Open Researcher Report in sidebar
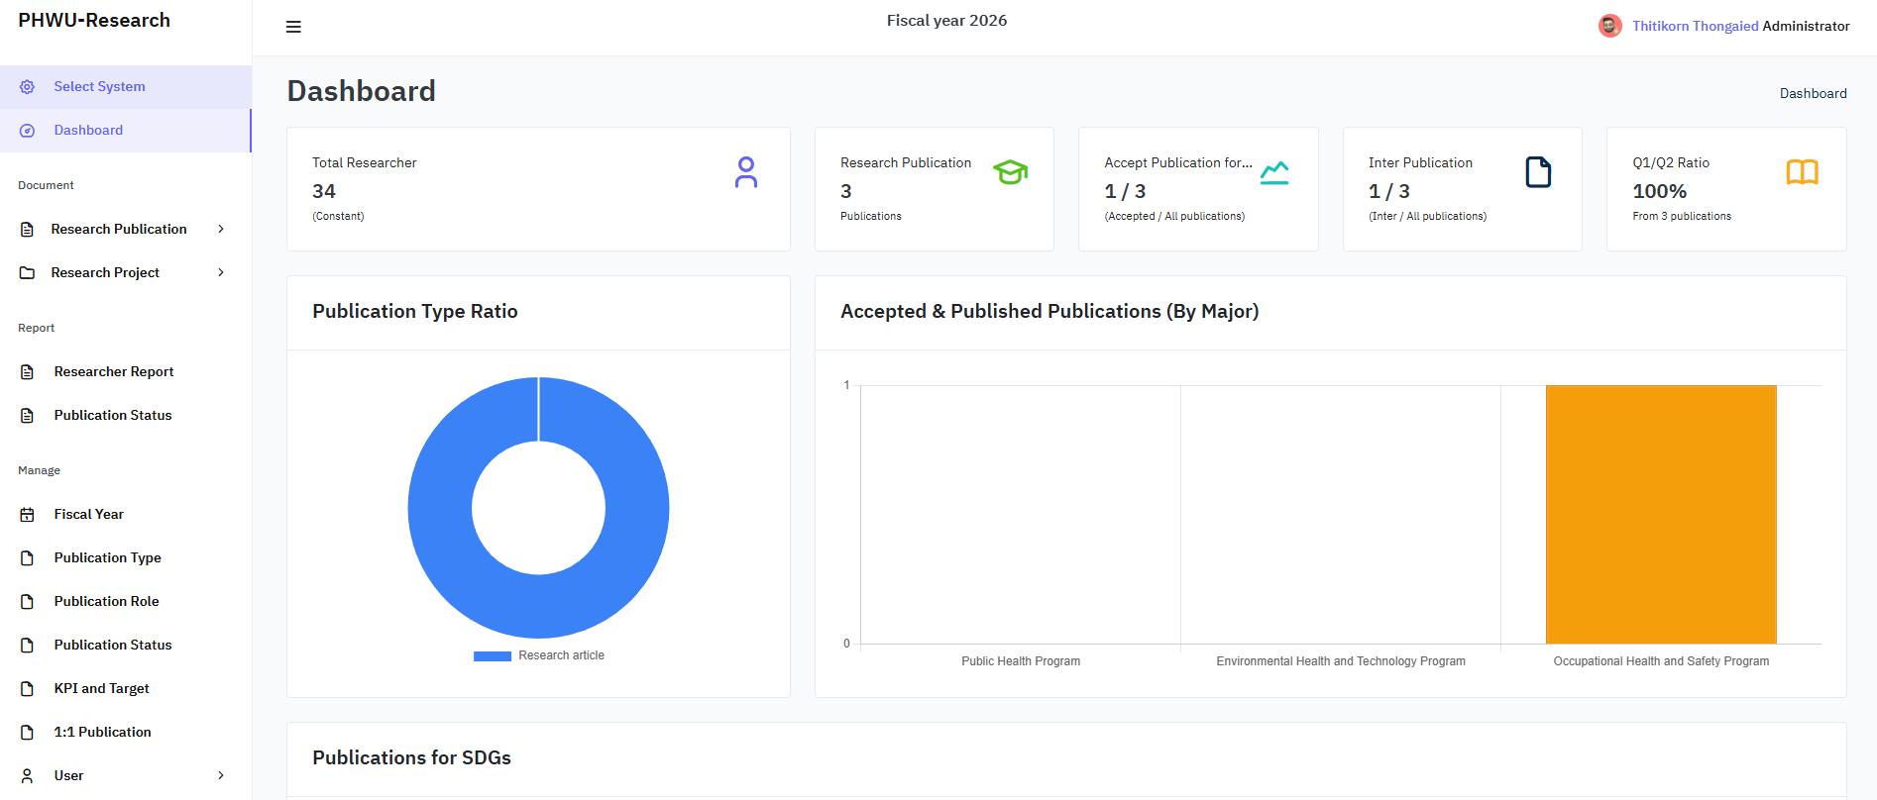 pyautogui.click(x=113, y=372)
